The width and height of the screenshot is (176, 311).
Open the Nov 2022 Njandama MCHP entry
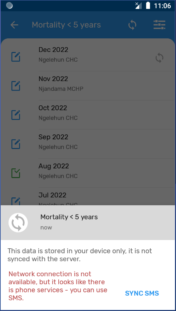88,86
